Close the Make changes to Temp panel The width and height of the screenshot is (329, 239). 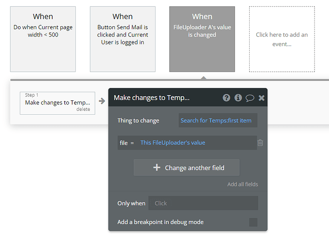(x=262, y=98)
